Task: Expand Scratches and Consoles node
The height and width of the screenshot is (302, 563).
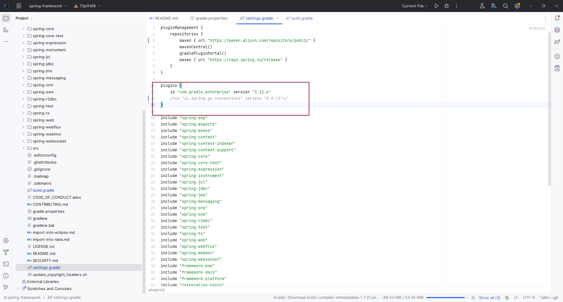Action: pyautogui.click(x=18, y=289)
